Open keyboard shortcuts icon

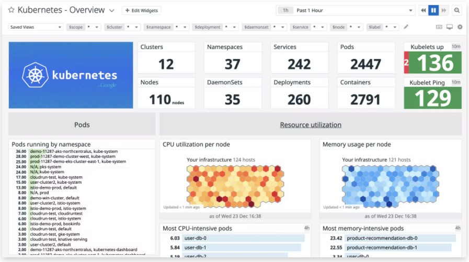tap(439, 27)
